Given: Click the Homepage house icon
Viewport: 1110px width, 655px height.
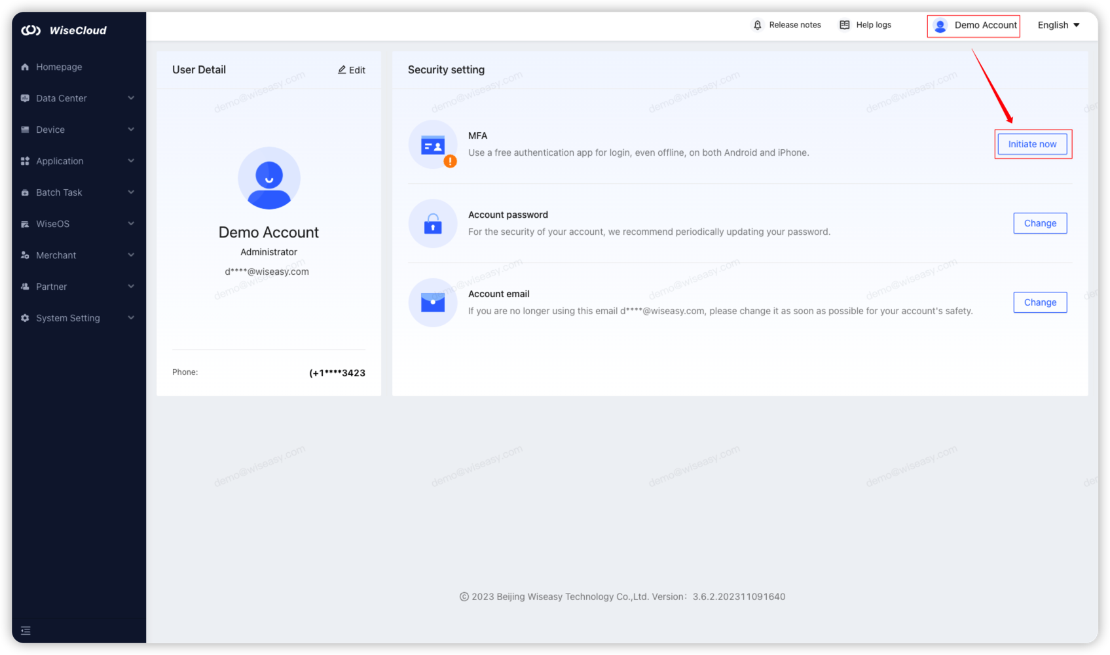Looking at the screenshot, I should (25, 67).
